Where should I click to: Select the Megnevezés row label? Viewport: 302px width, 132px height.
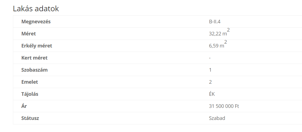[x=36, y=22]
